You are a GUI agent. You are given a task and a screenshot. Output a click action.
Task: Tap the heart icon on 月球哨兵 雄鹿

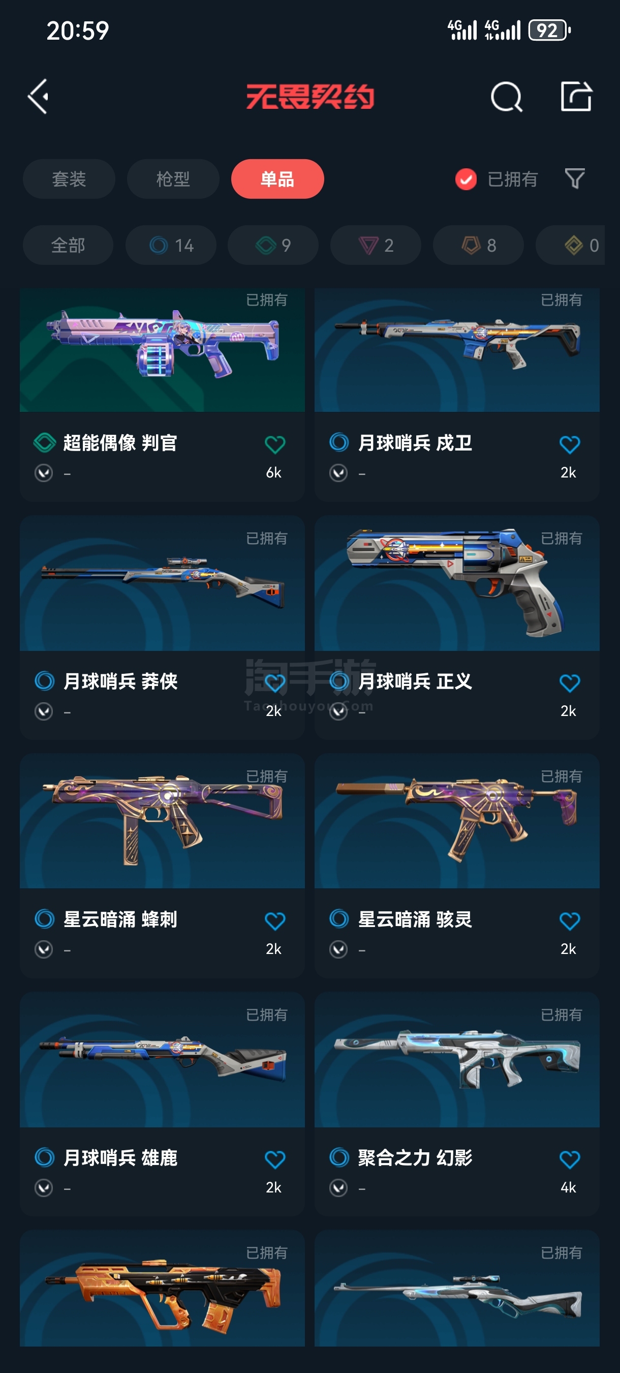coord(275,1159)
